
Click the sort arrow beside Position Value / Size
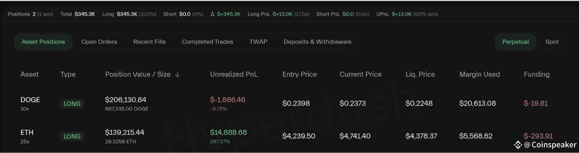pyautogui.click(x=177, y=75)
